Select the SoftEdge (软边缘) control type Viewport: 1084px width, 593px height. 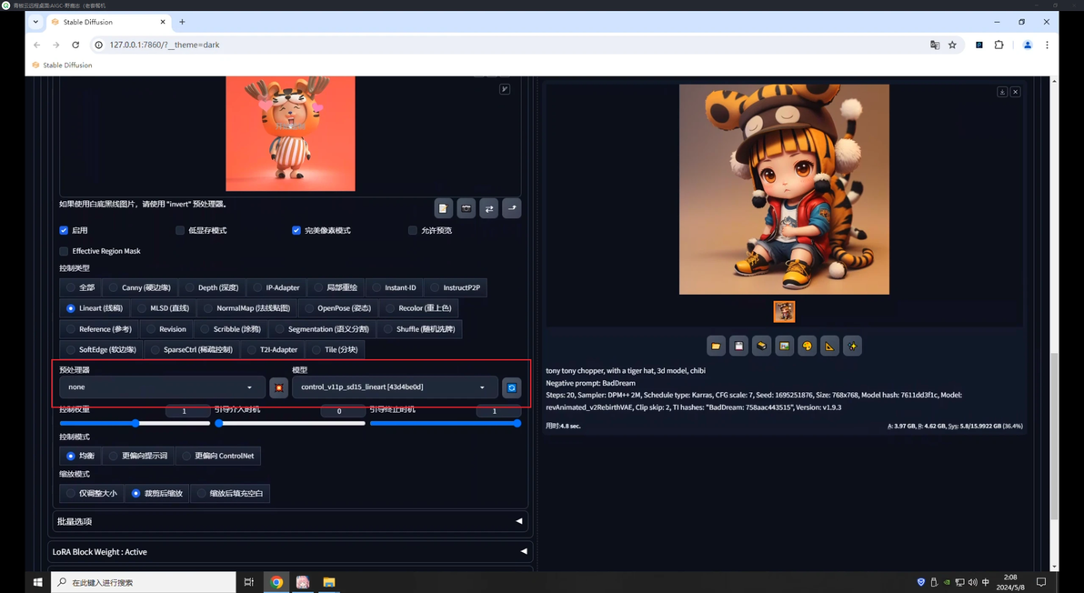click(x=101, y=350)
